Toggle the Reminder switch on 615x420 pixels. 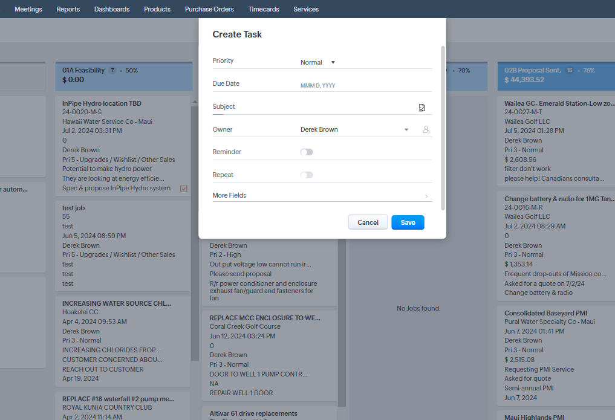pos(307,152)
